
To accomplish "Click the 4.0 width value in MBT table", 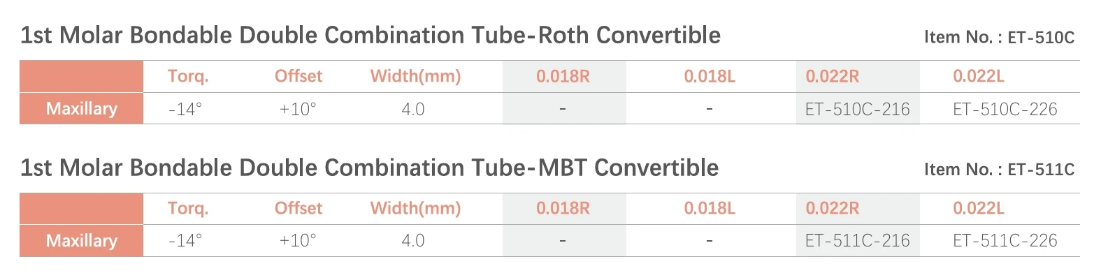I will click(412, 241).
